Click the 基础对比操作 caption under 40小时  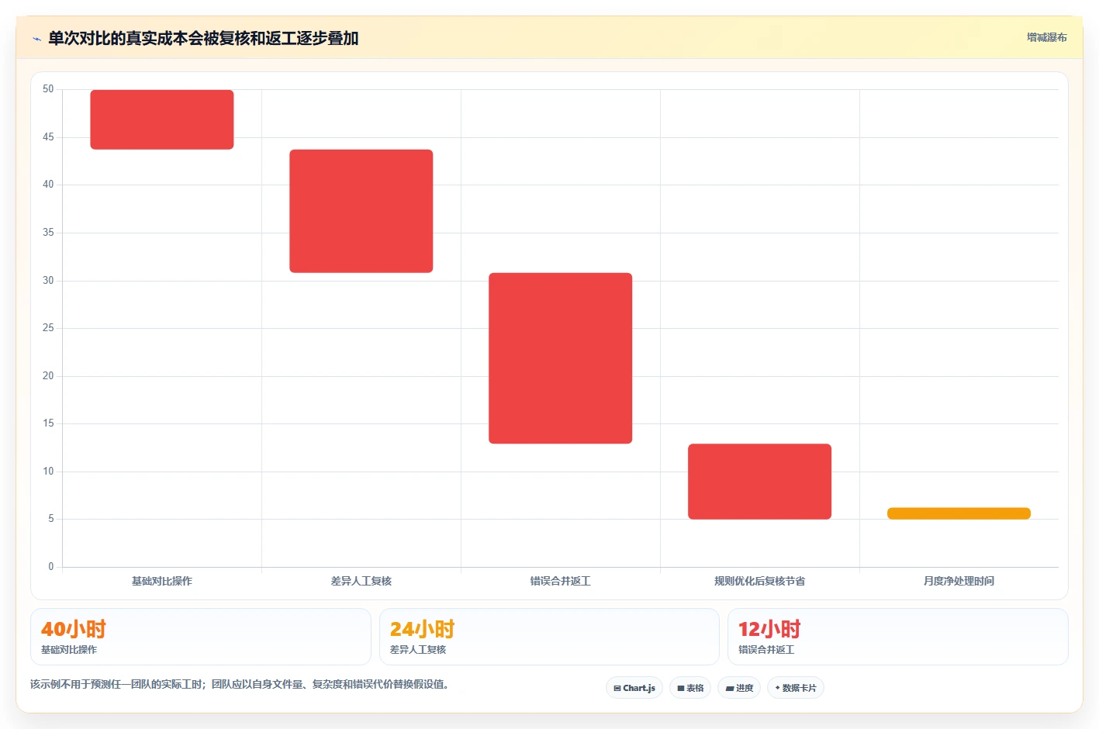tap(69, 650)
